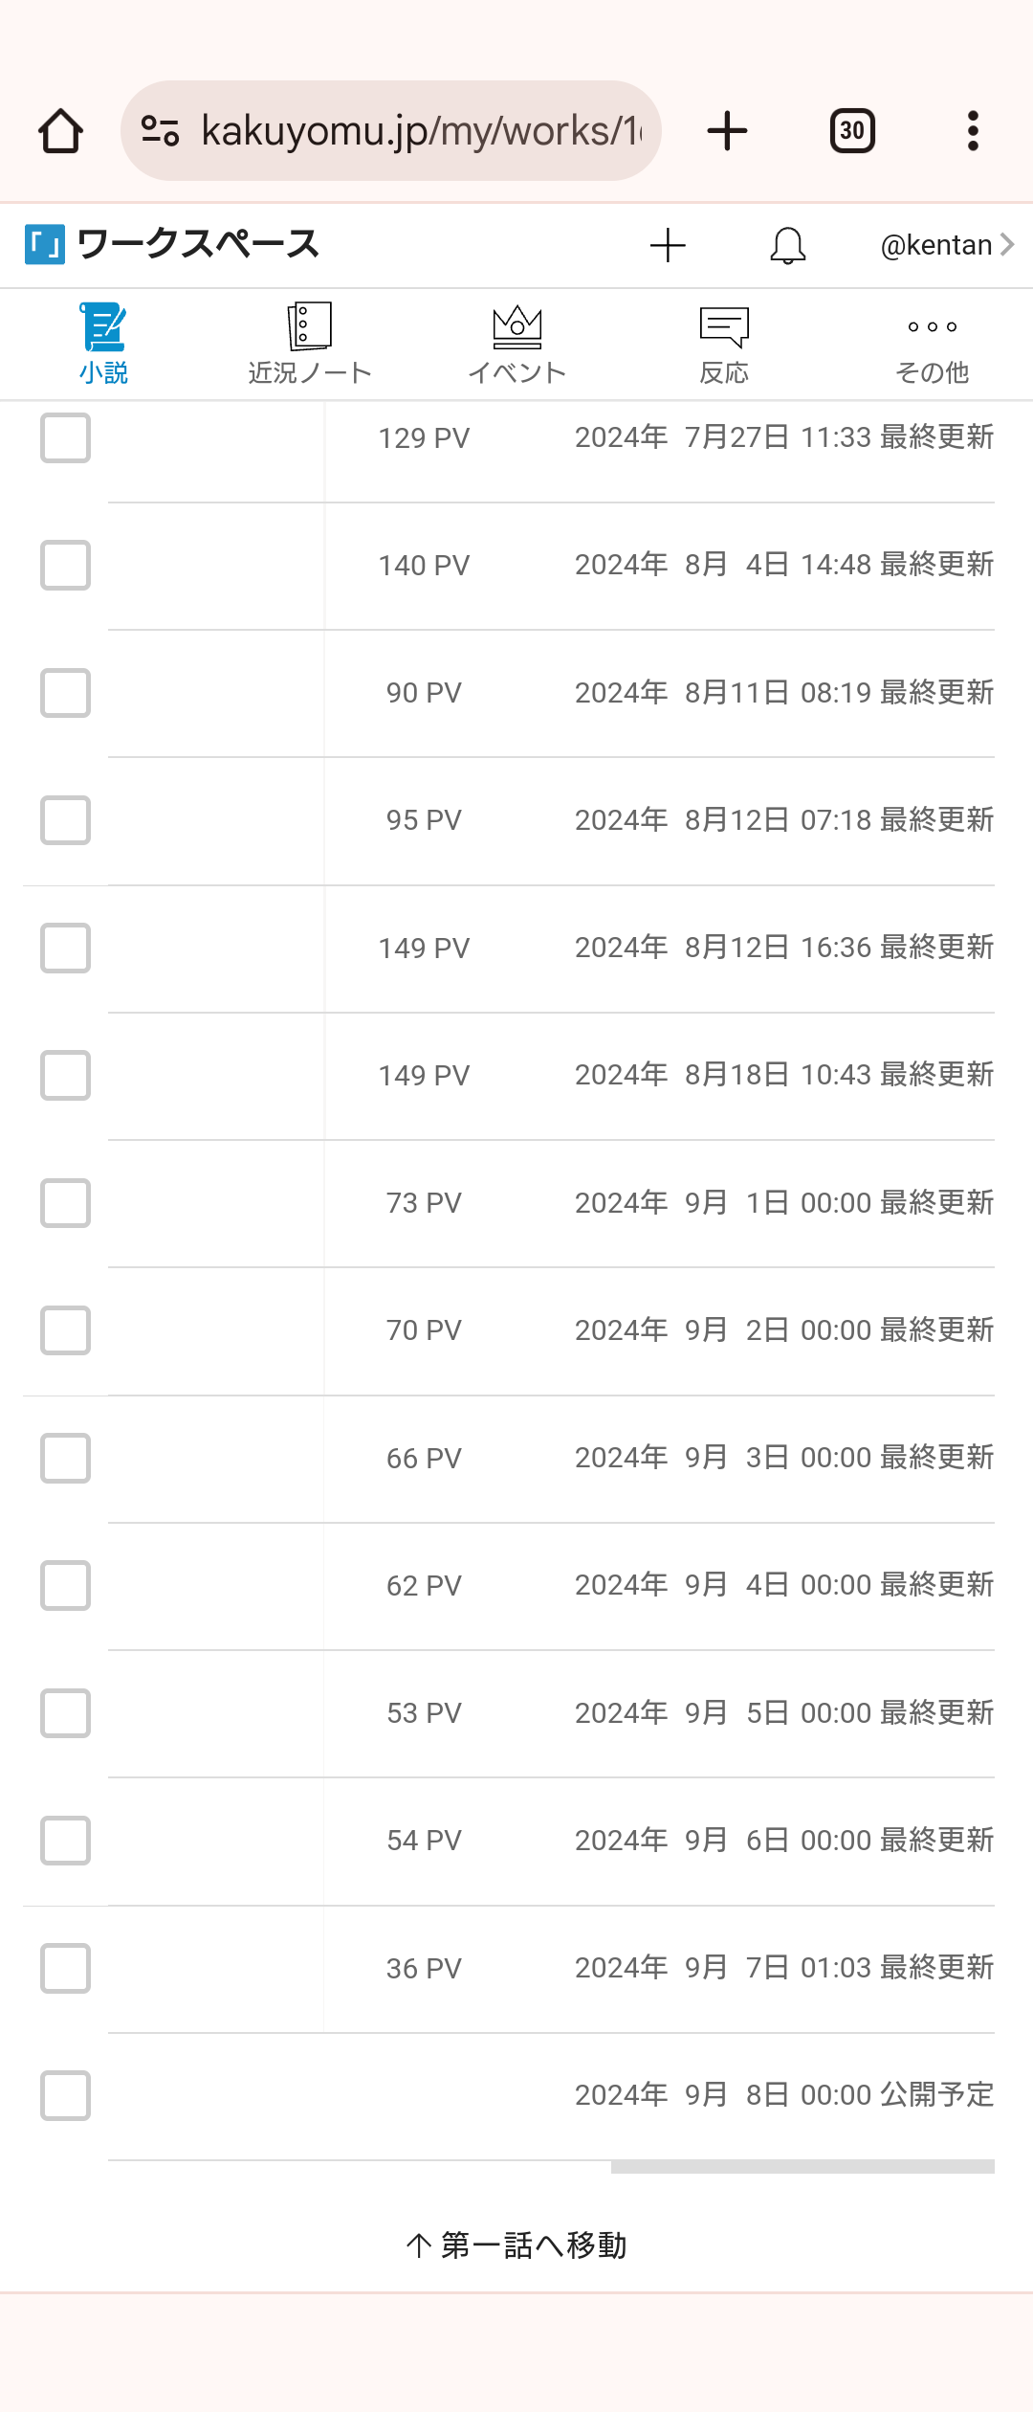Tap the browser home icon
Screen dimensions: 1033x2412
tap(60, 131)
